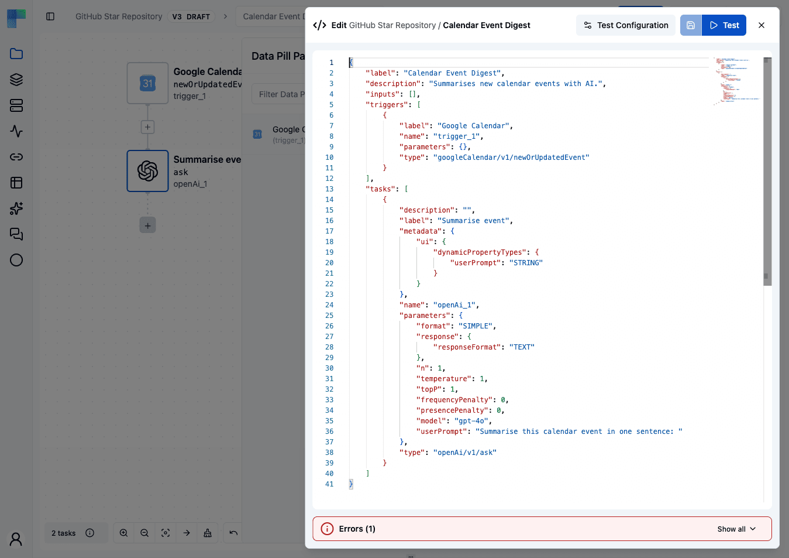Click the 2 tasks label
This screenshot has height=558, width=789.
click(x=64, y=533)
